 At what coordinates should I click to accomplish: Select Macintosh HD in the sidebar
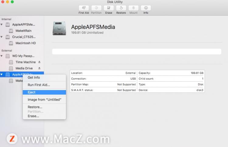coord(26,43)
